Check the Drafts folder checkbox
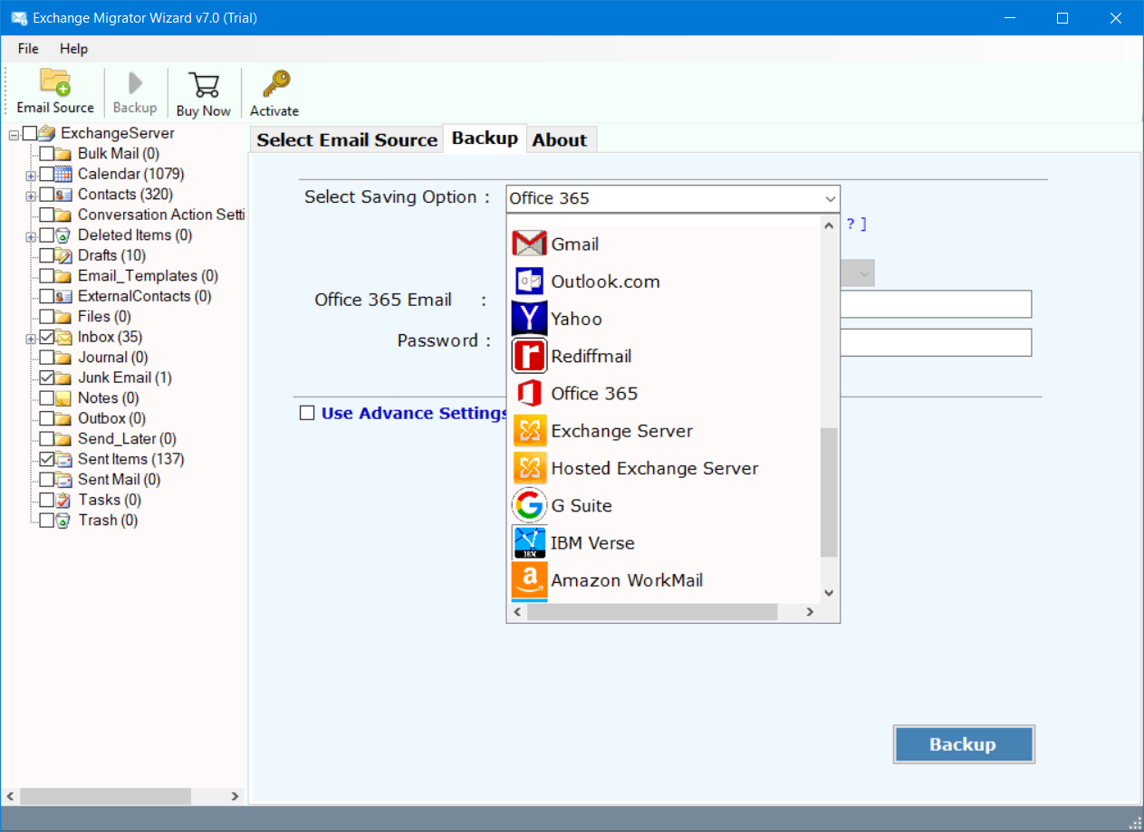 (x=47, y=255)
